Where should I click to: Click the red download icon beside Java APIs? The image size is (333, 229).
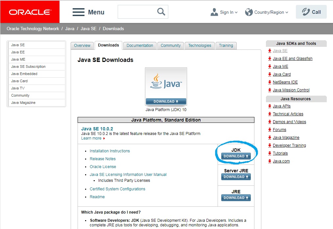coord(270,106)
